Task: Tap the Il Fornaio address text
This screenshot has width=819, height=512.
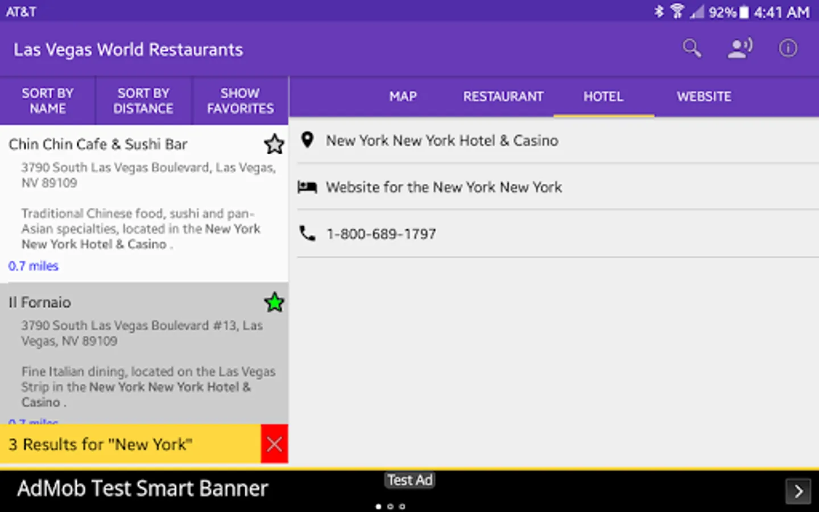Action: [142, 333]
